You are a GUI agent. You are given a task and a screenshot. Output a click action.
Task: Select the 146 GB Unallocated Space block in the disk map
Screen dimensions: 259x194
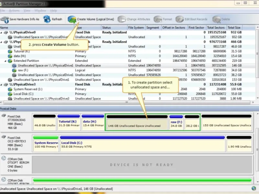pos(137,122)
